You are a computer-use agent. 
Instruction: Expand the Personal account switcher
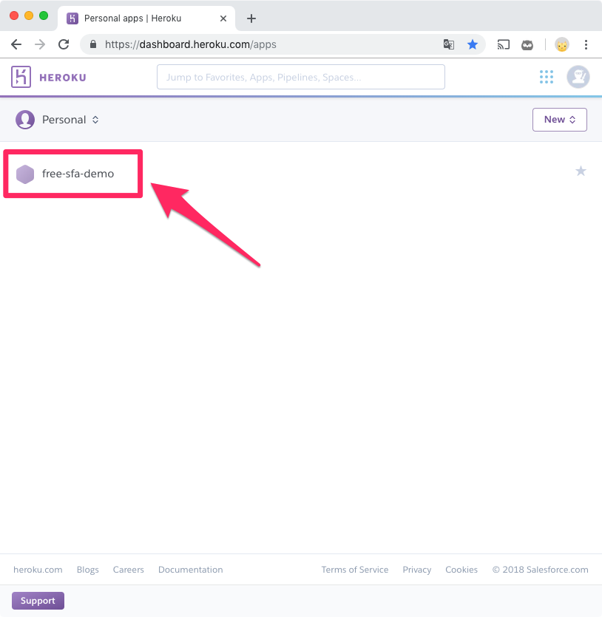tap(70, 120)
